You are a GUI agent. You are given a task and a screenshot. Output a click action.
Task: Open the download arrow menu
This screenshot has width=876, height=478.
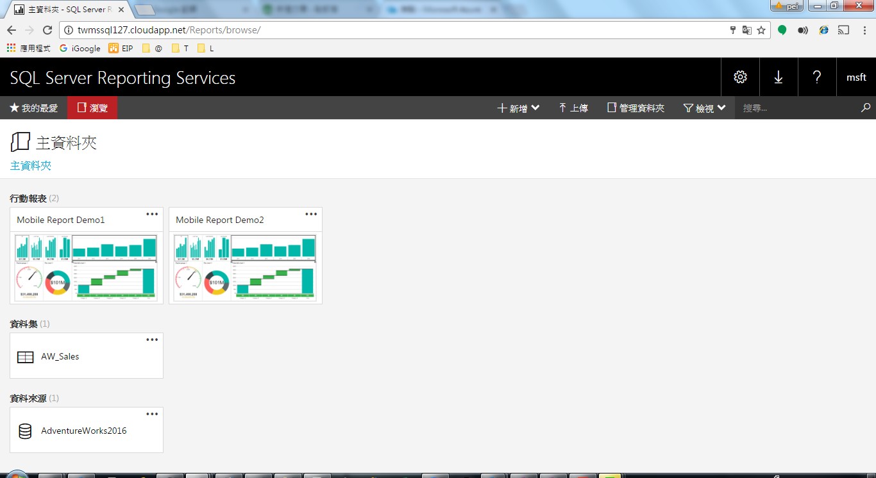coord(779,77)
